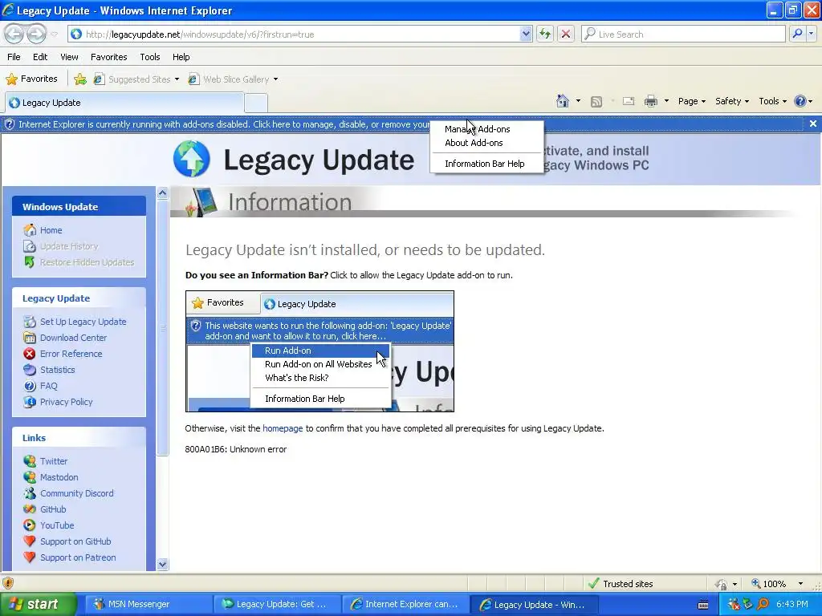Click the Statistics sidebar icon
This screenshot has height=616, width=822.
(x=30, y=370)
